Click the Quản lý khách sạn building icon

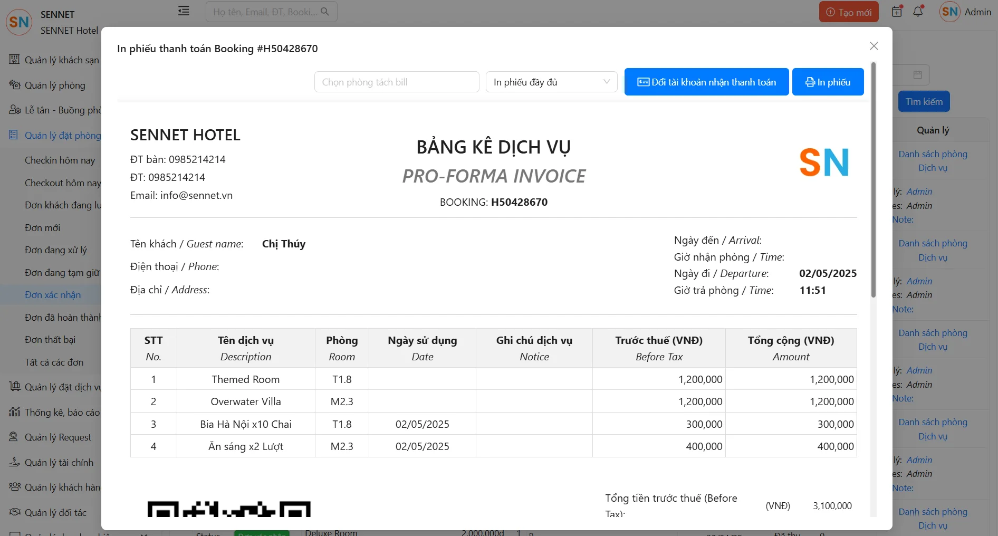pyautogui.click(x=14, y=60)
